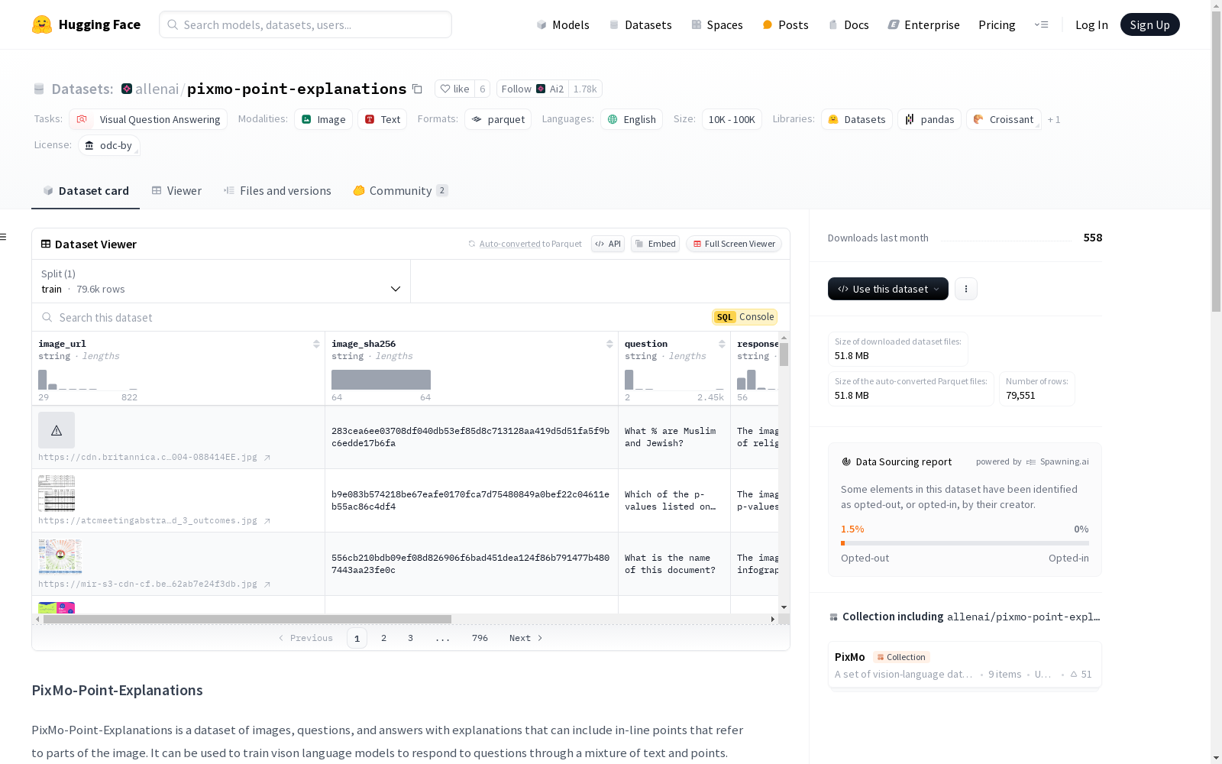
Task: Click the Sign Up button
Action: tap(1149, 24)
